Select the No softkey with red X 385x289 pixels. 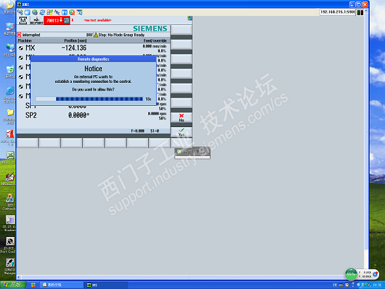(x=182, y=118)
